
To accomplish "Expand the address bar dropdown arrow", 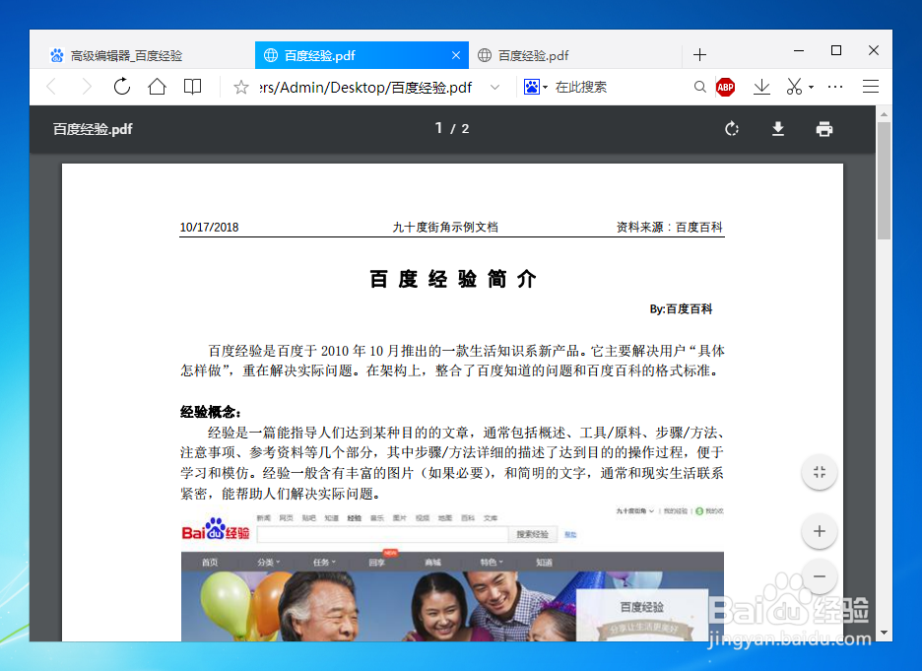I will pos(495,87).
